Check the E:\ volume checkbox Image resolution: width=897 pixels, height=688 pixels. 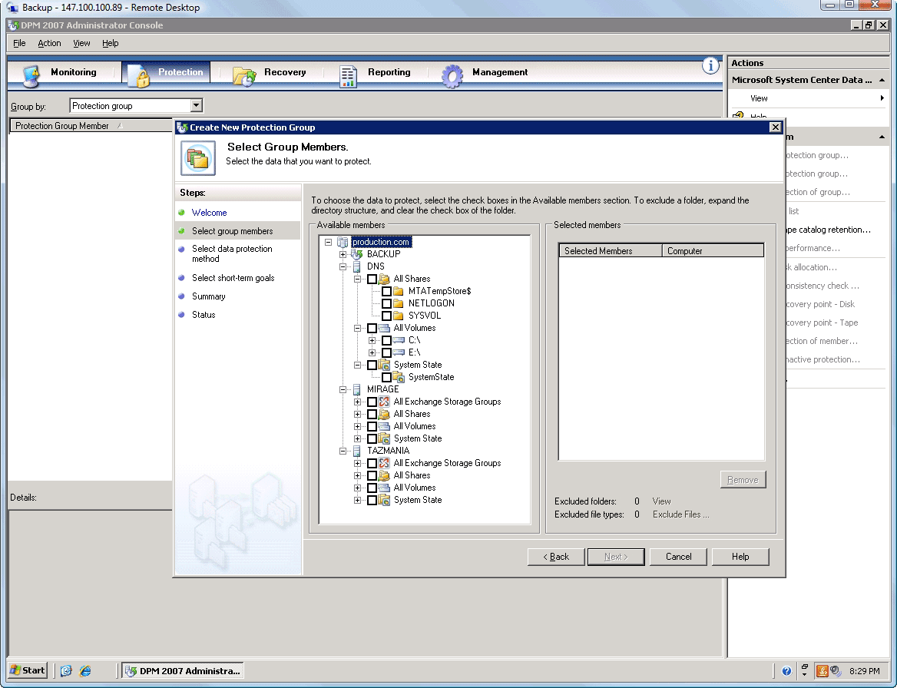[x=387, y=353]
